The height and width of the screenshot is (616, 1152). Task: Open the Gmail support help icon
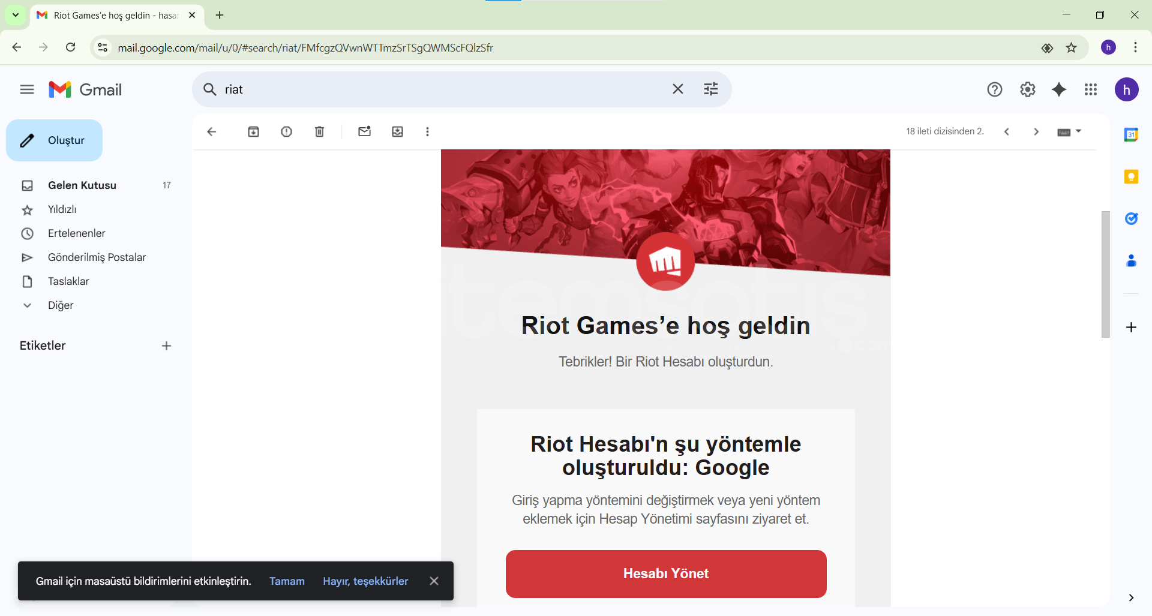[x=995, y=89]
